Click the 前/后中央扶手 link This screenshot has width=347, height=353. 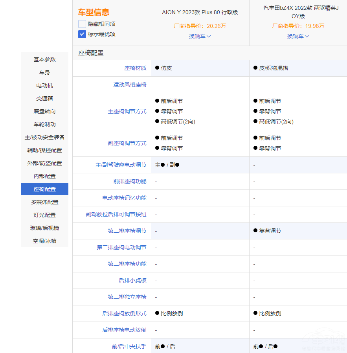click(x=130, y=347)
